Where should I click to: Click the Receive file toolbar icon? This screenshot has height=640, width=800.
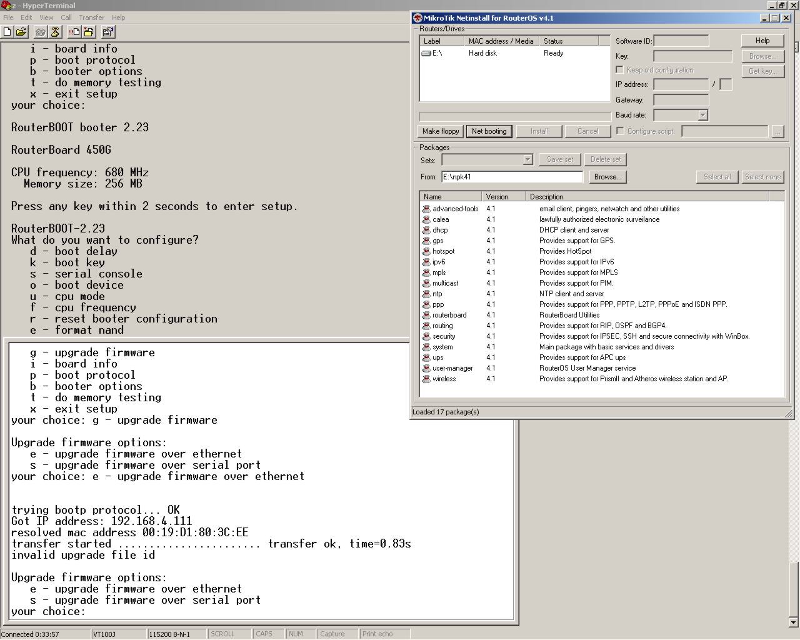[88, 32]
